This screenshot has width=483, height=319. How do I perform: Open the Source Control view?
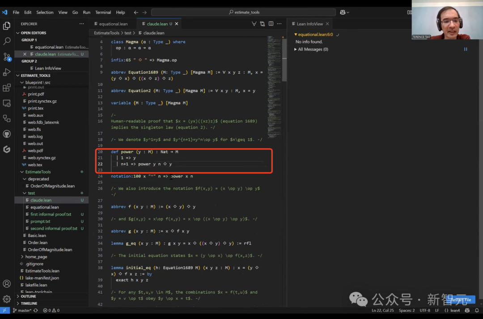click(7, 57)
